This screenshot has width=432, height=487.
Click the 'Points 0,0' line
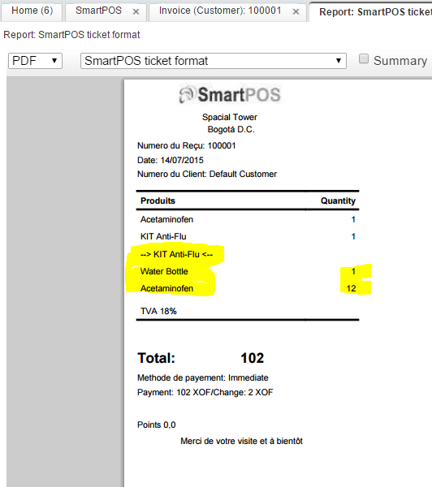point(157,425)
